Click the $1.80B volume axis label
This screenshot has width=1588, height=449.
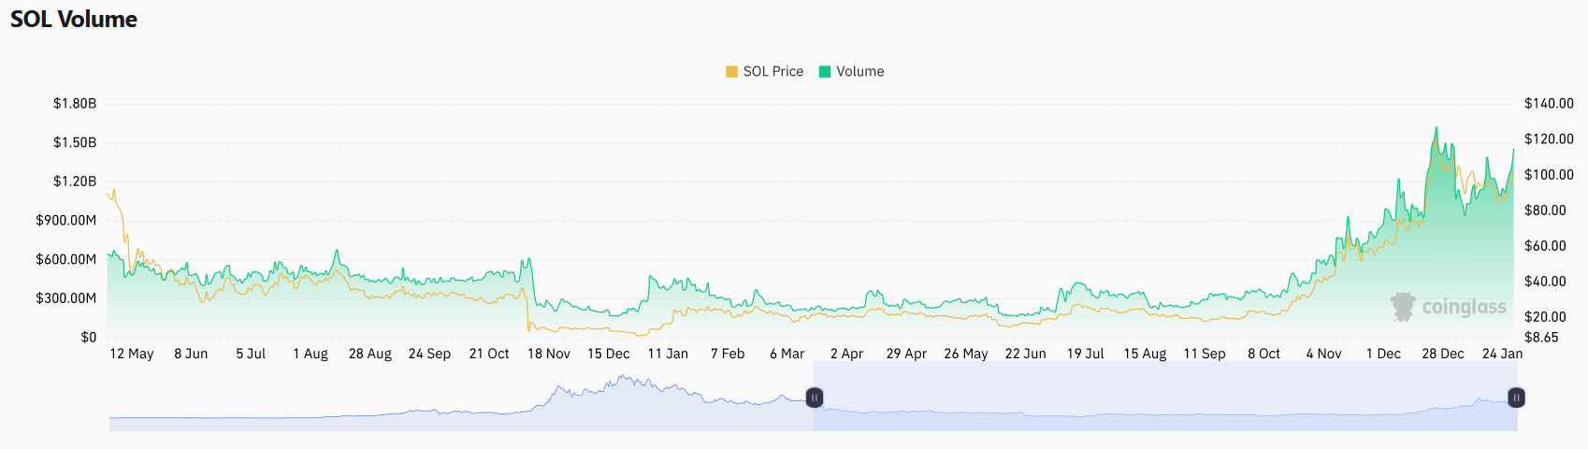tap(75, 104)
